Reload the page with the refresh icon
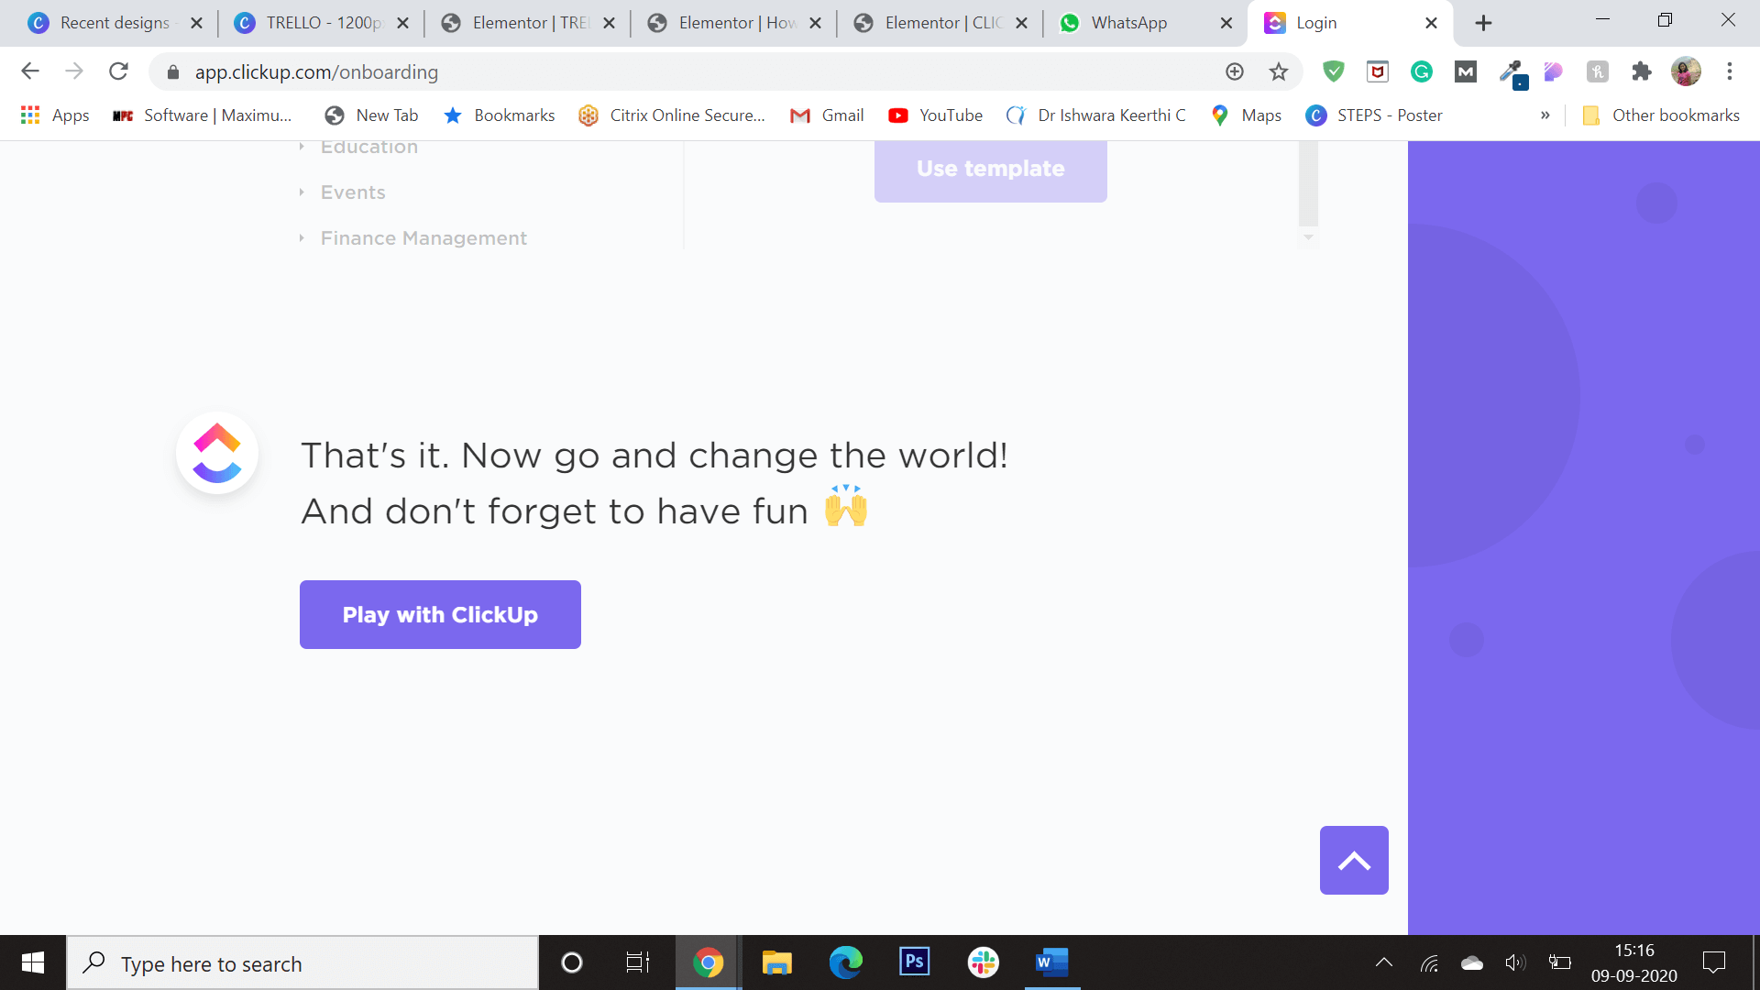Screen dimensions: 1760x990 (x=118, y=71)
